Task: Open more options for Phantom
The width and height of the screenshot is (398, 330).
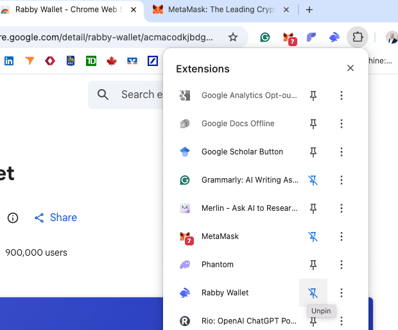Action: tap(342, 265)
